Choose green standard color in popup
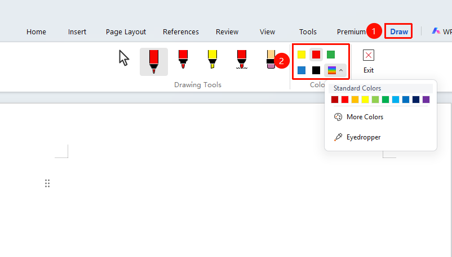Viewport: 452px width, 257px height. click(x=385, y=100)
